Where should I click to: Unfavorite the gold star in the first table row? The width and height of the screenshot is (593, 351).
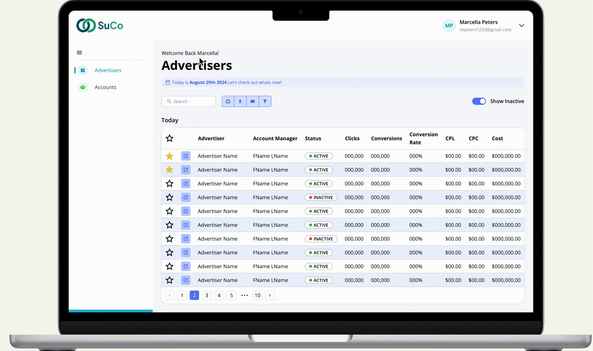[x=170, y=156]
